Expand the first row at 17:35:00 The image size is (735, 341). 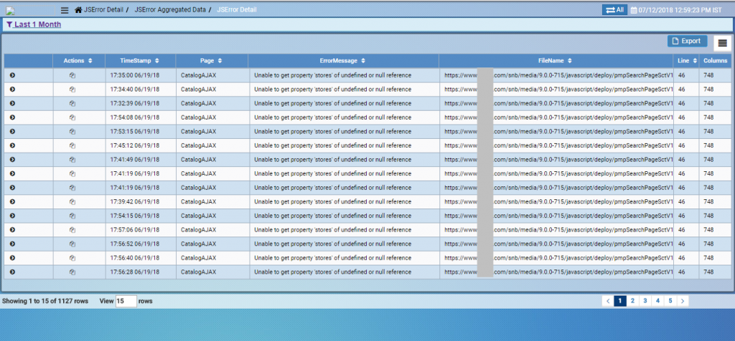pyautogui.click(x=13, y=75)
